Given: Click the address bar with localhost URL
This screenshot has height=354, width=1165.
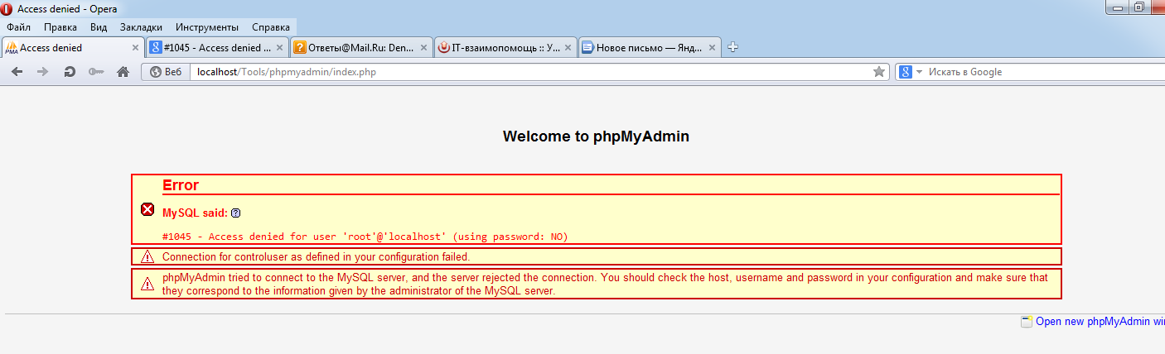Looking at the screenshot, I should [530, 72].
